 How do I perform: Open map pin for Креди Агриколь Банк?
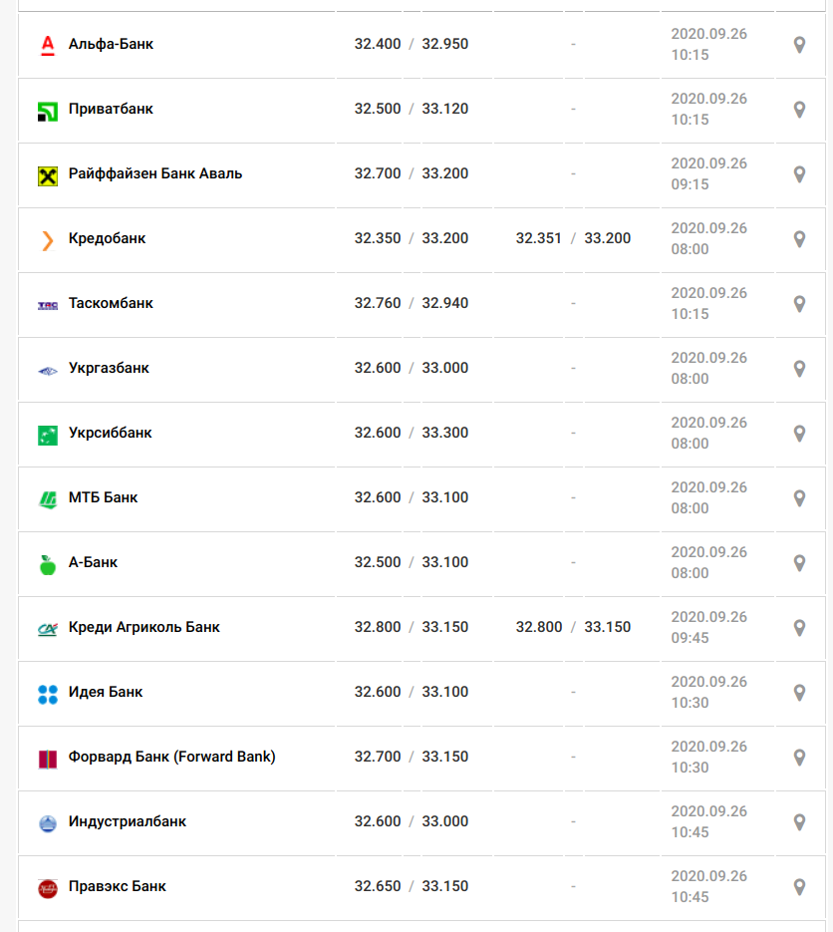point(800,628)
